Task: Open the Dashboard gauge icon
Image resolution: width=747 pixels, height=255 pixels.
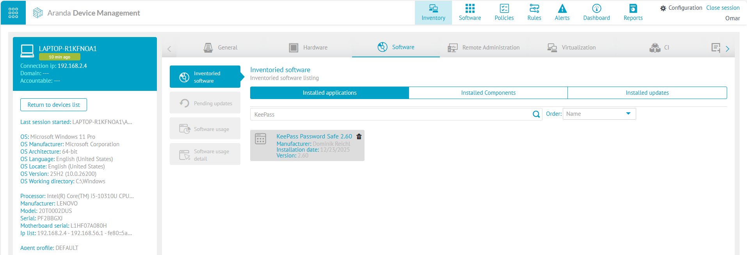Action: 596,9
